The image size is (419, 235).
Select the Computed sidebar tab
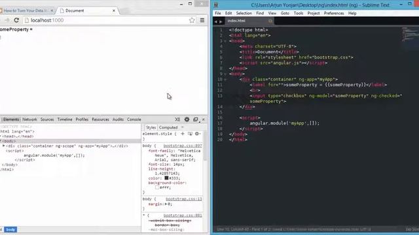coord(168,127)
